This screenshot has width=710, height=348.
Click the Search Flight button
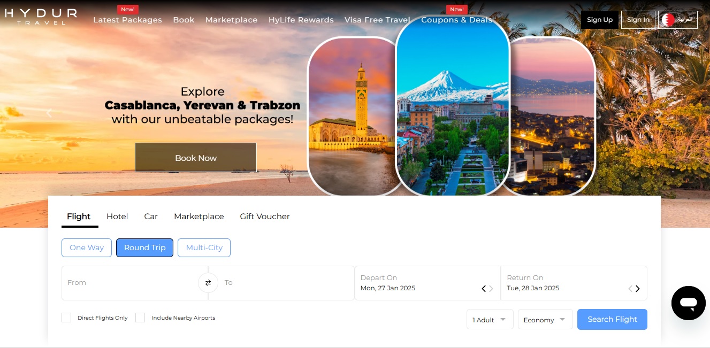click(x=612, y=319)
